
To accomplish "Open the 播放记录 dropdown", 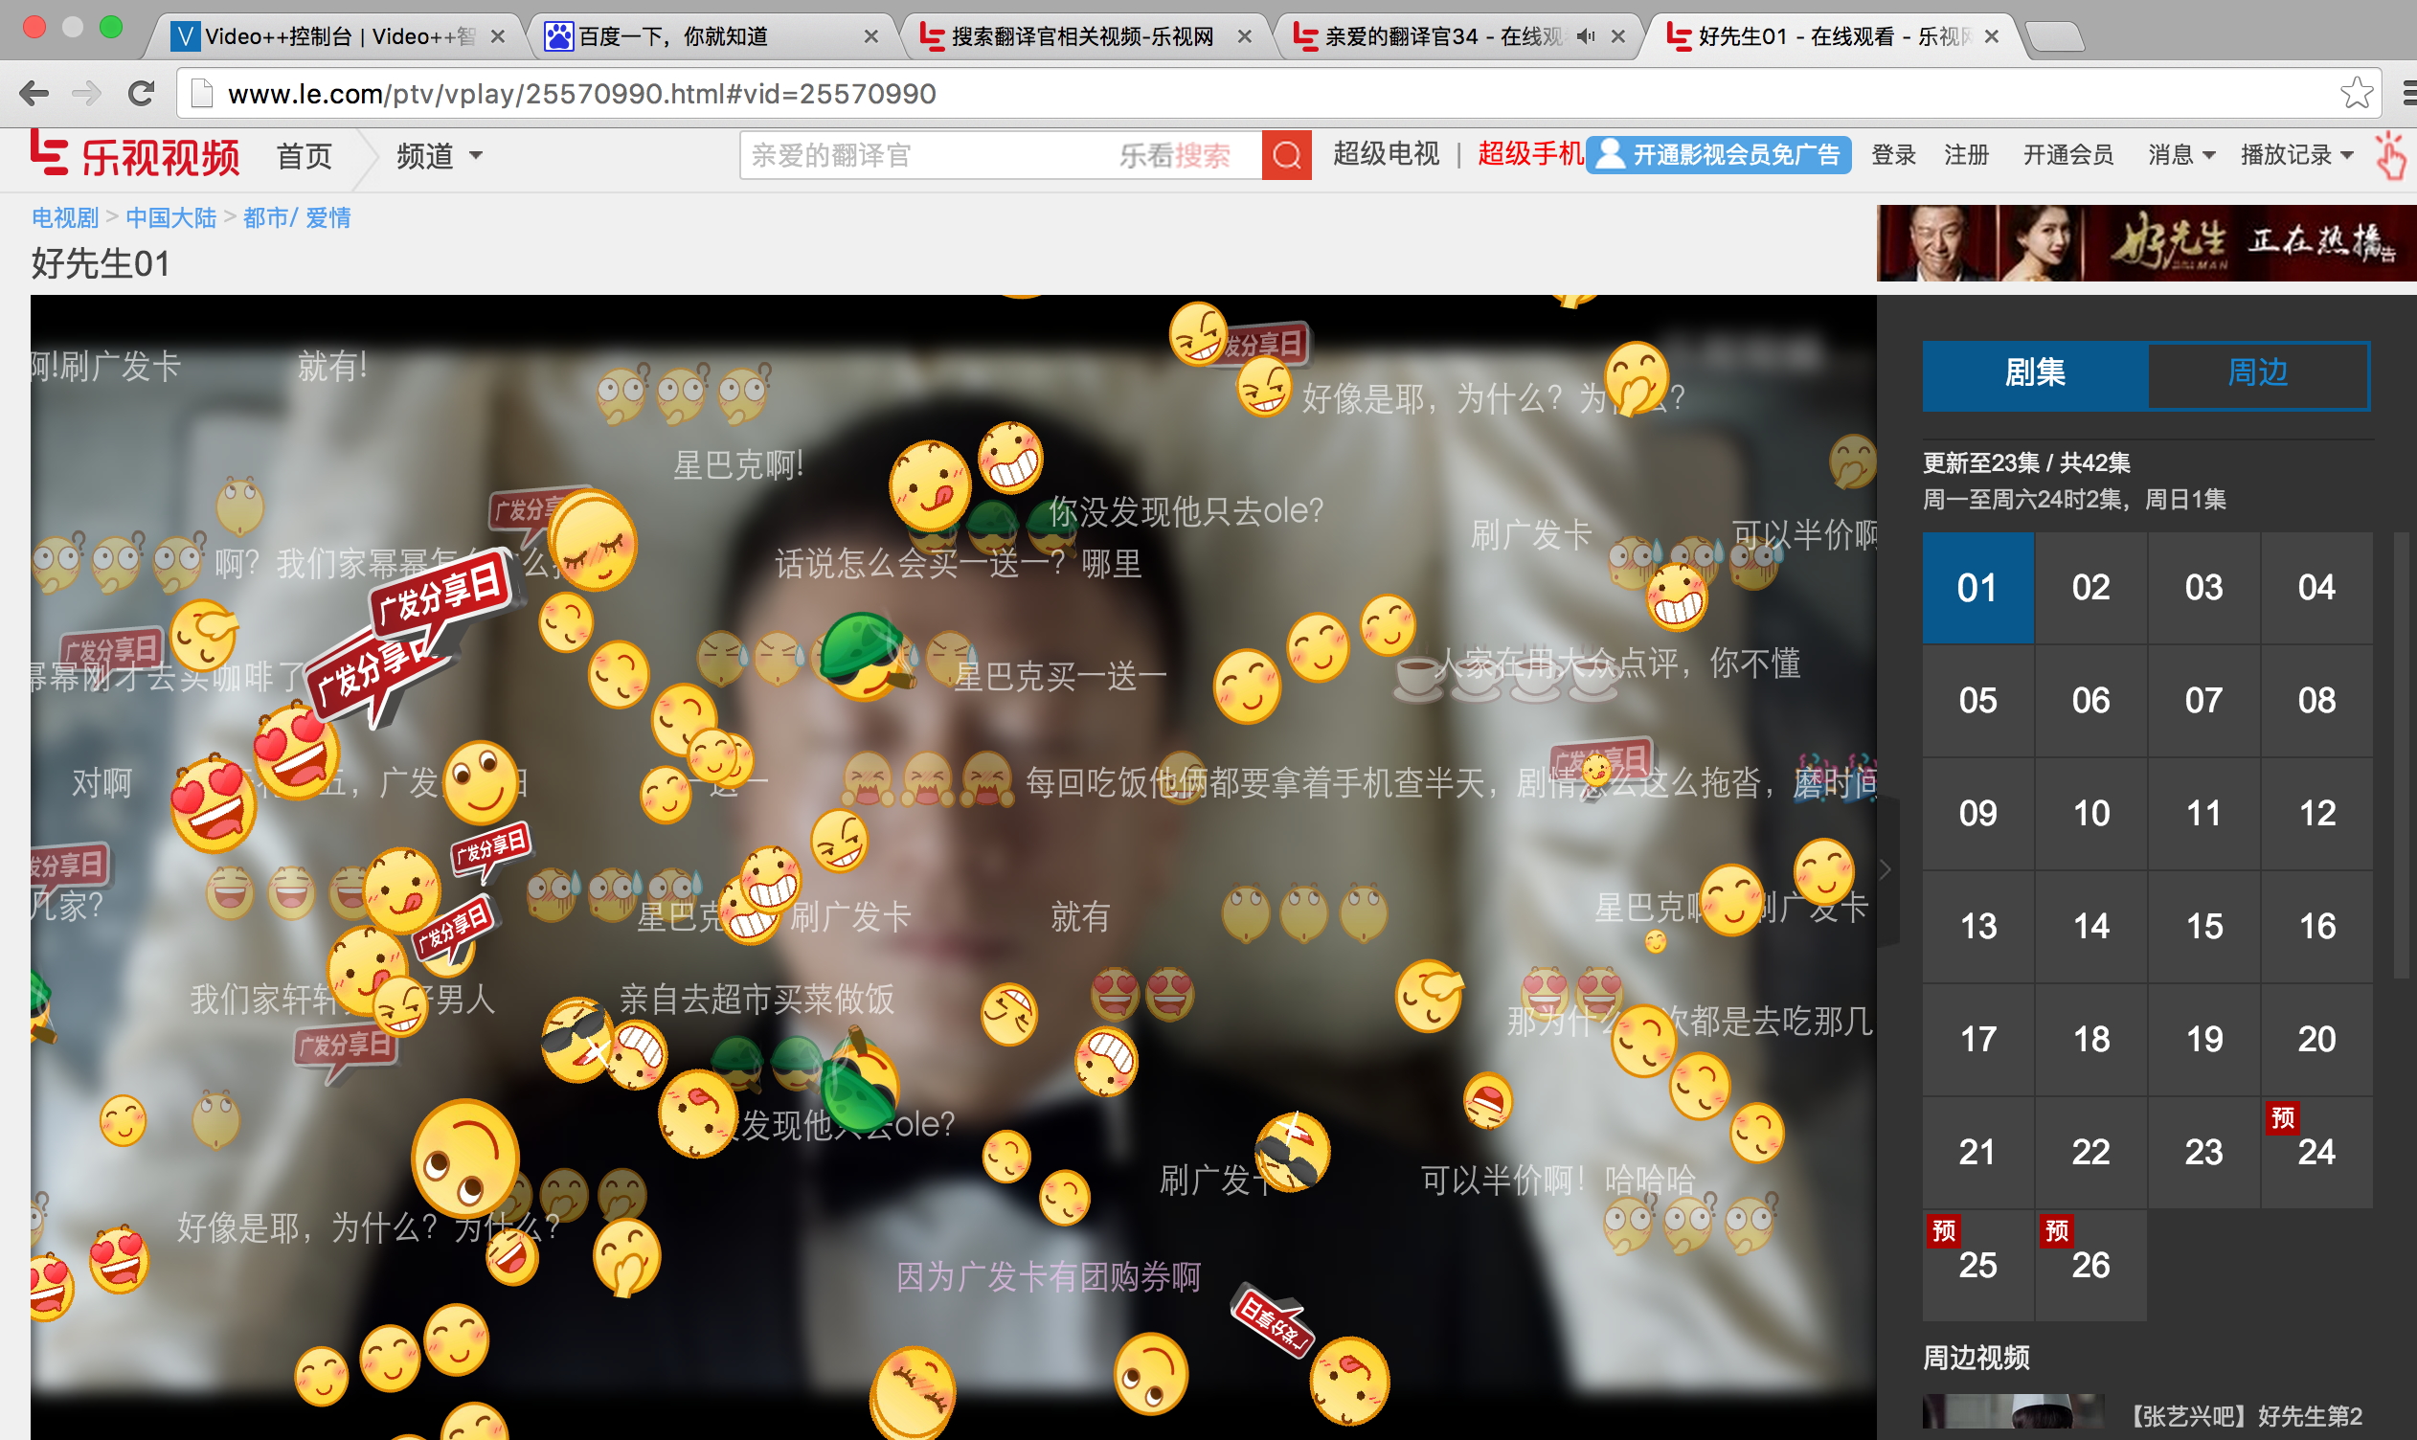I will 2295,155.
